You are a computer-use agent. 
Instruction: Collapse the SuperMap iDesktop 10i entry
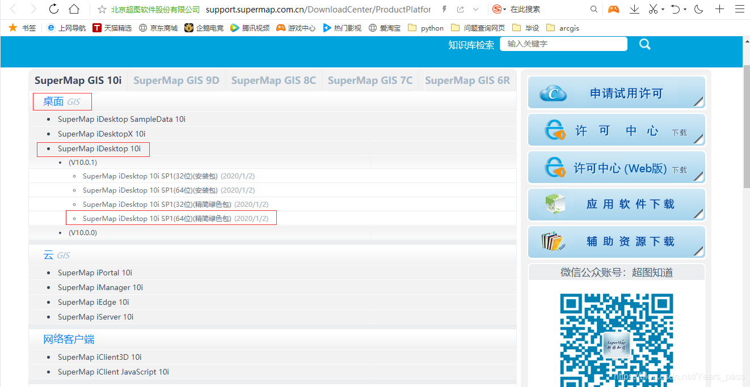[x=99, y=148]
